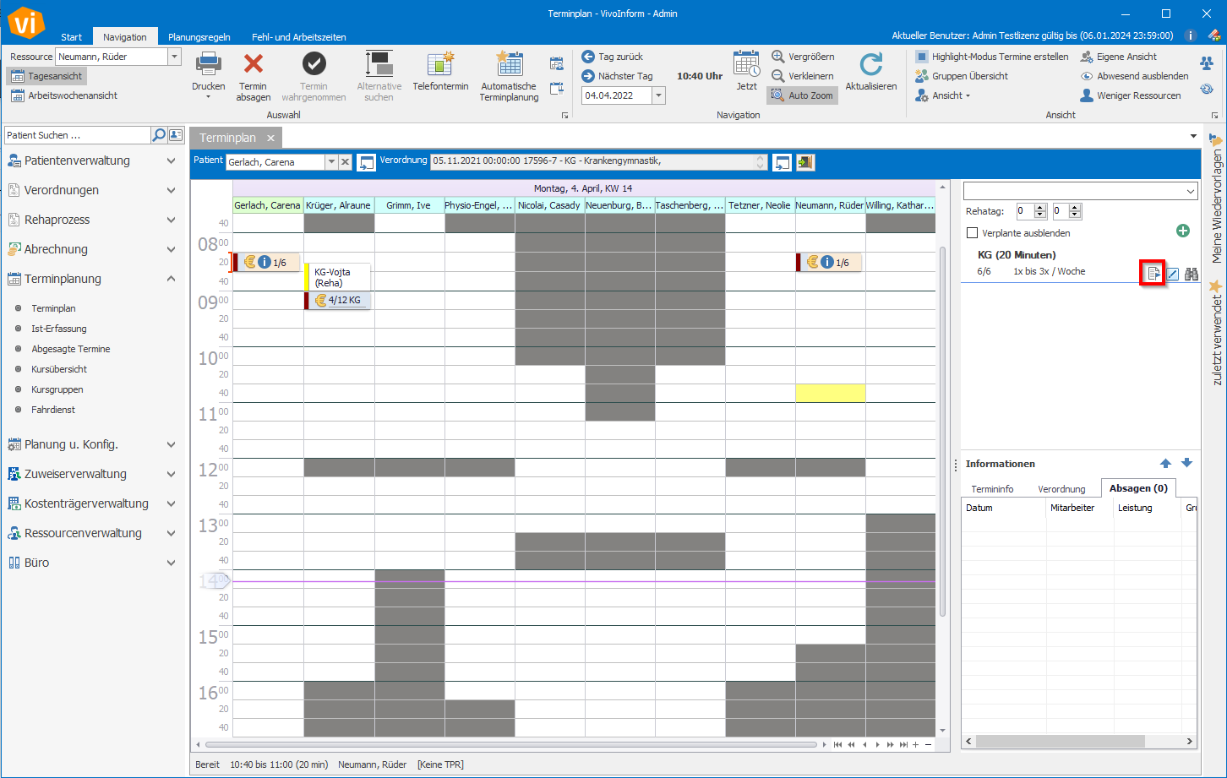Toggle Auto Zoom in Navigation group

coord(802,95)
